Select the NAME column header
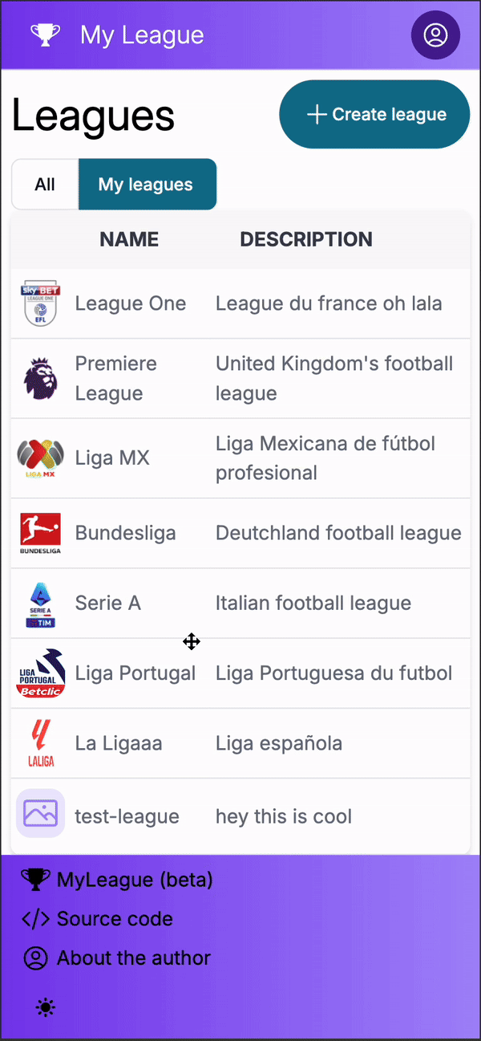Viewport: 481px width, 1041px height. click(129, 239)
